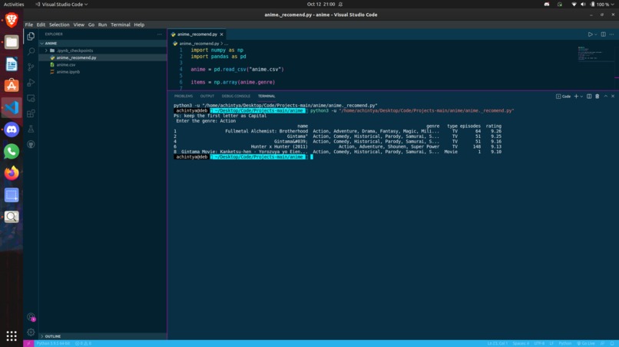This screenshot has width=619, height=347.
Task: Switch to the DEBUG CONSOLE tab
Action: 236,96
